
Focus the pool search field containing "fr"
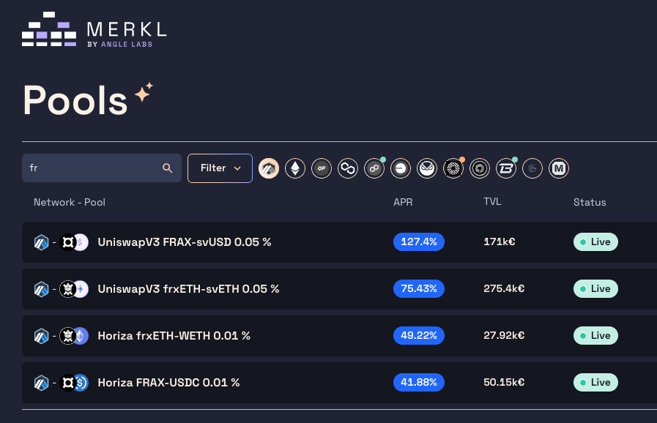(x=101, y=168)
